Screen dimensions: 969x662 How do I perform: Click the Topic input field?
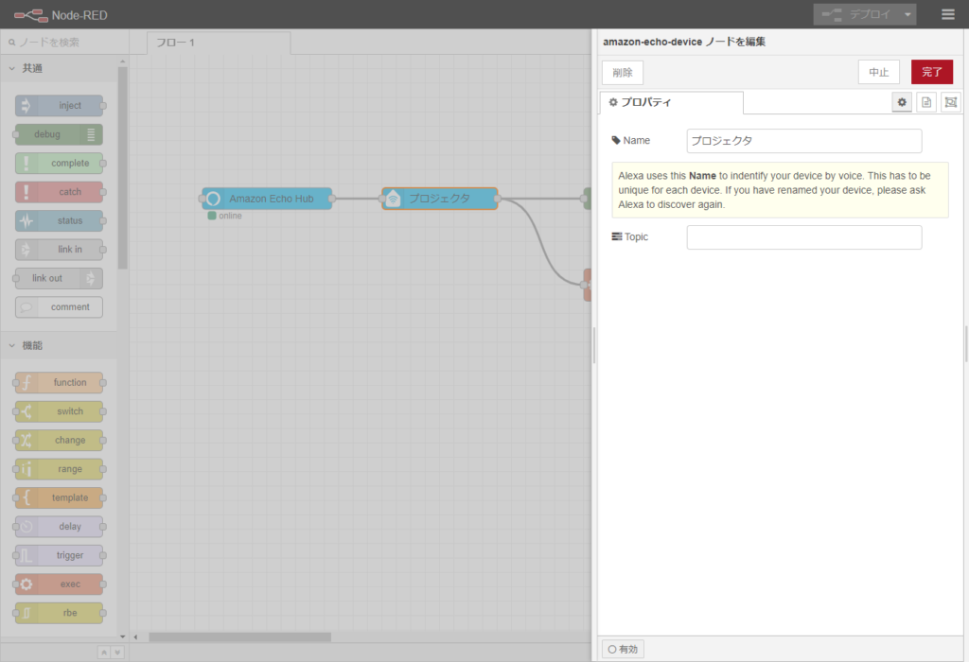click(803, 237)
